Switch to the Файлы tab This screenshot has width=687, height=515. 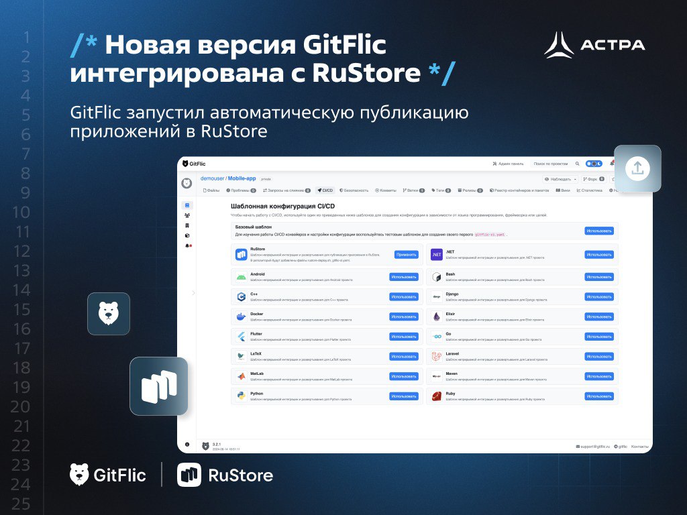pyautogui.click(x=211, y=190)
